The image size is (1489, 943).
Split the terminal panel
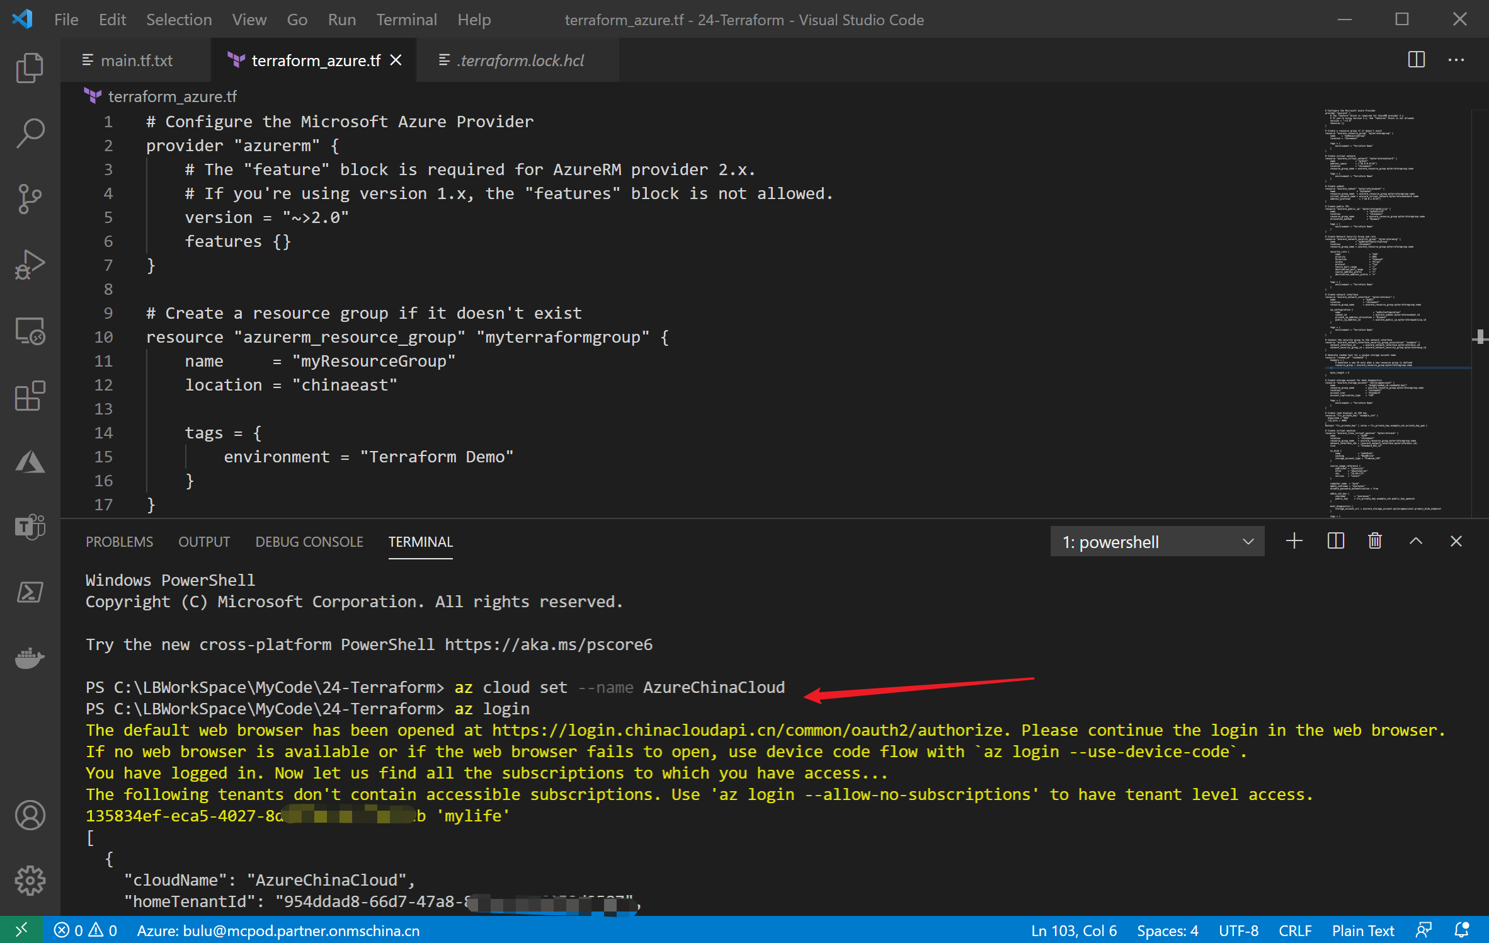pos(1335,541)
